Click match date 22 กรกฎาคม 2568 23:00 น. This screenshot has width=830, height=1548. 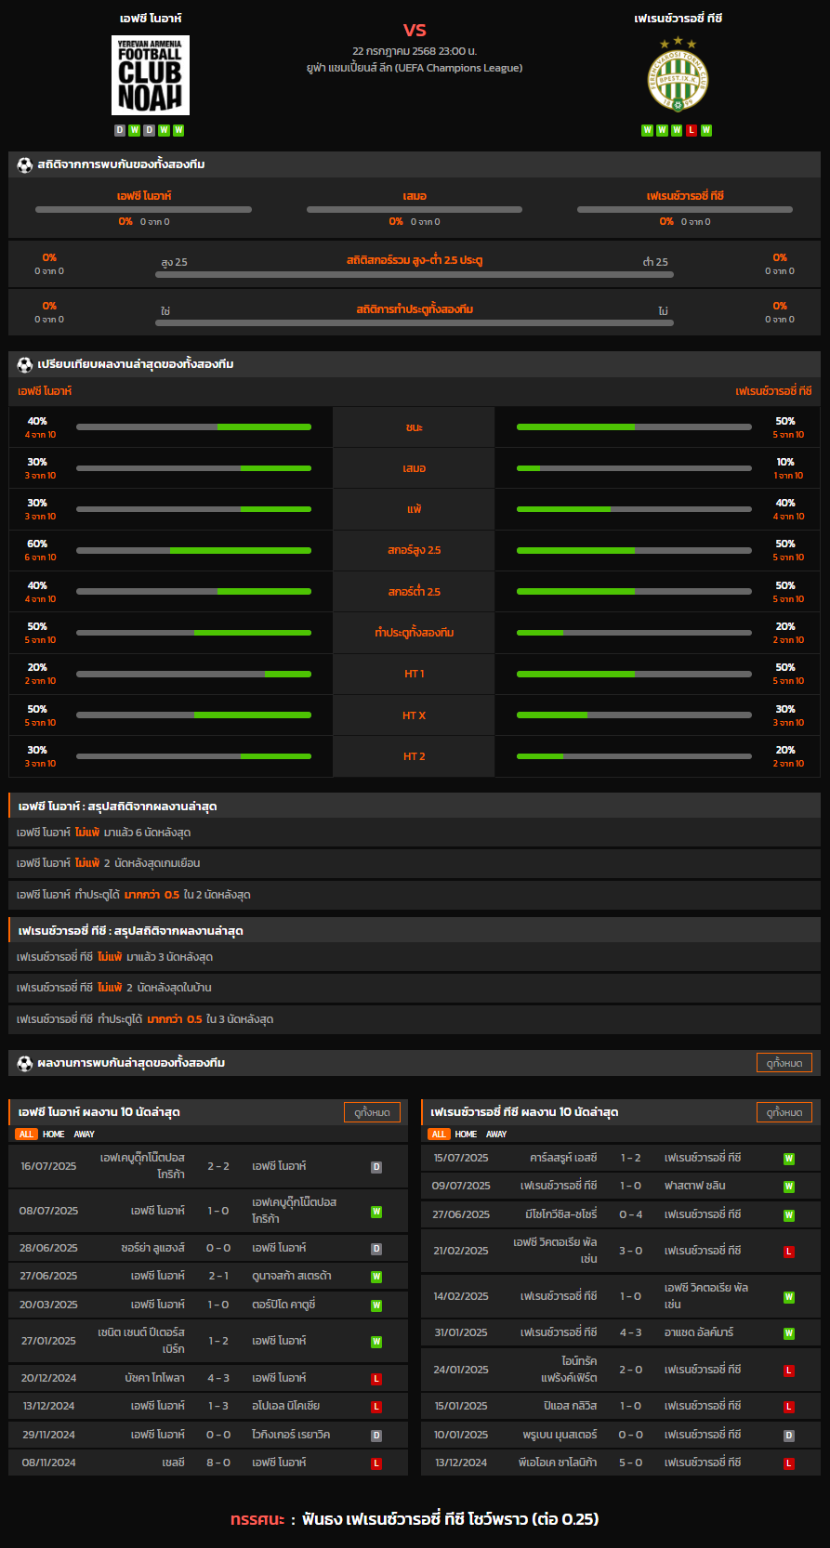click(x=415, y=51)
